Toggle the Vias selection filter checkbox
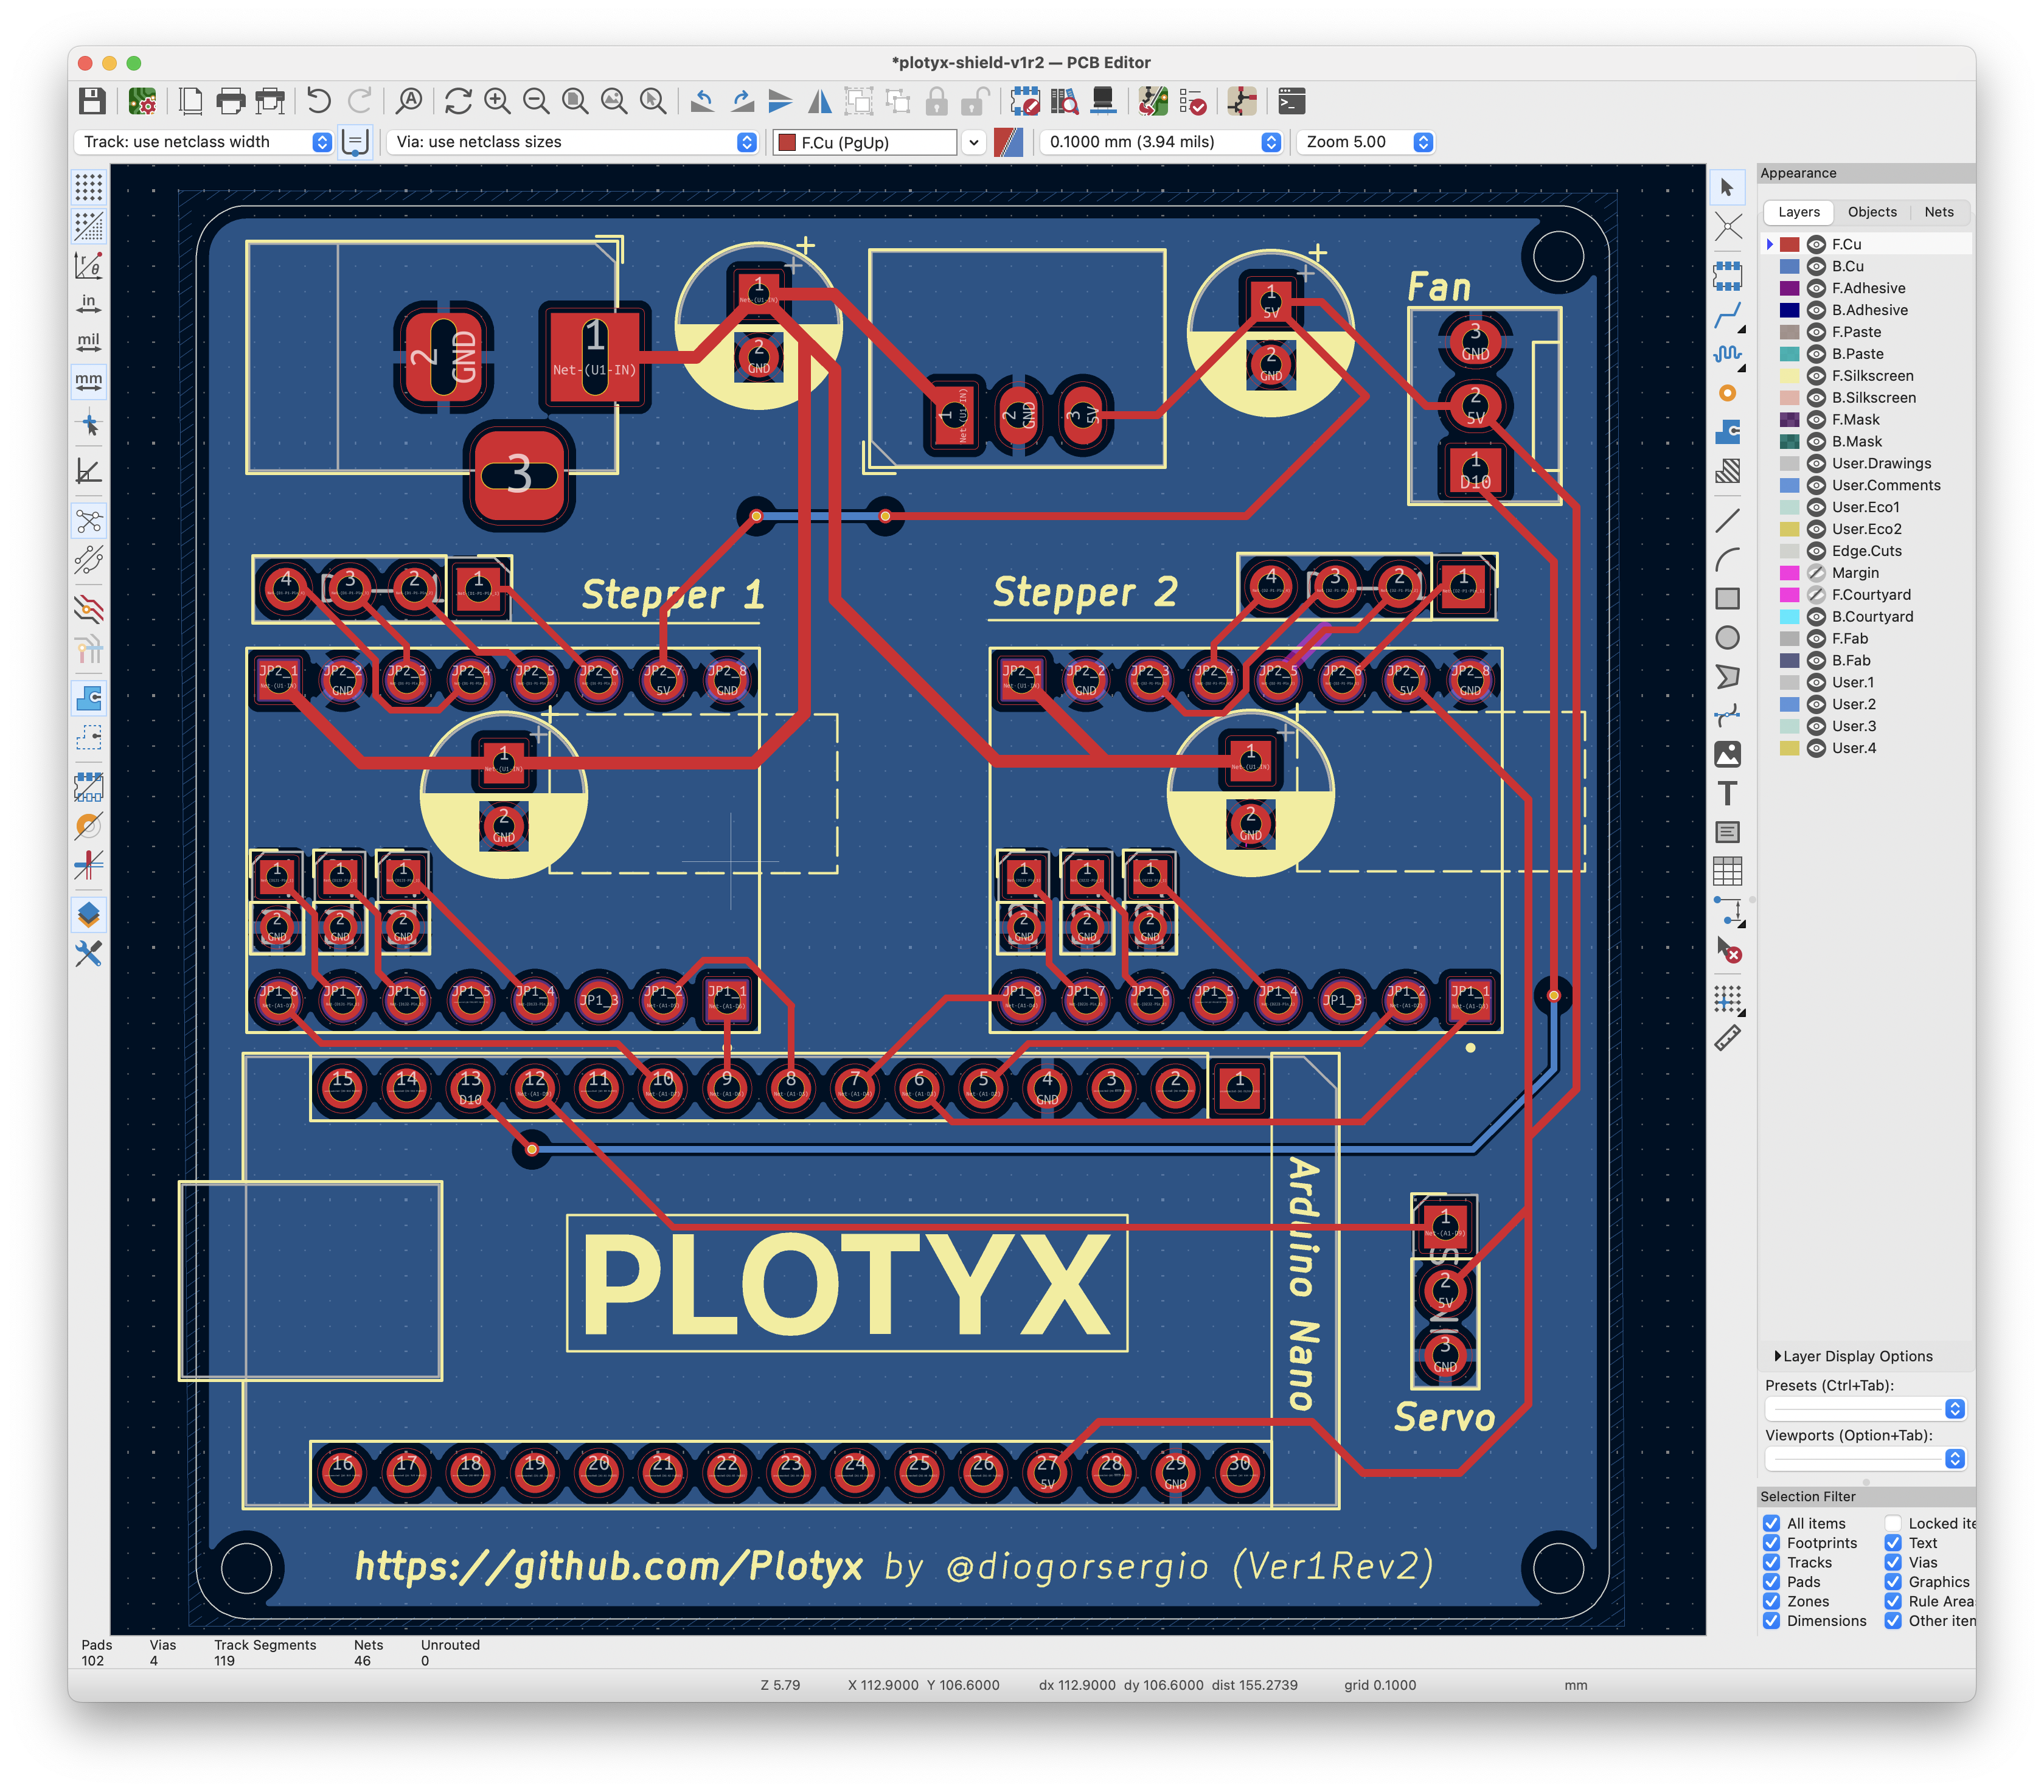This screenshot has height=1792, width=2044. click(1893, 1562)
